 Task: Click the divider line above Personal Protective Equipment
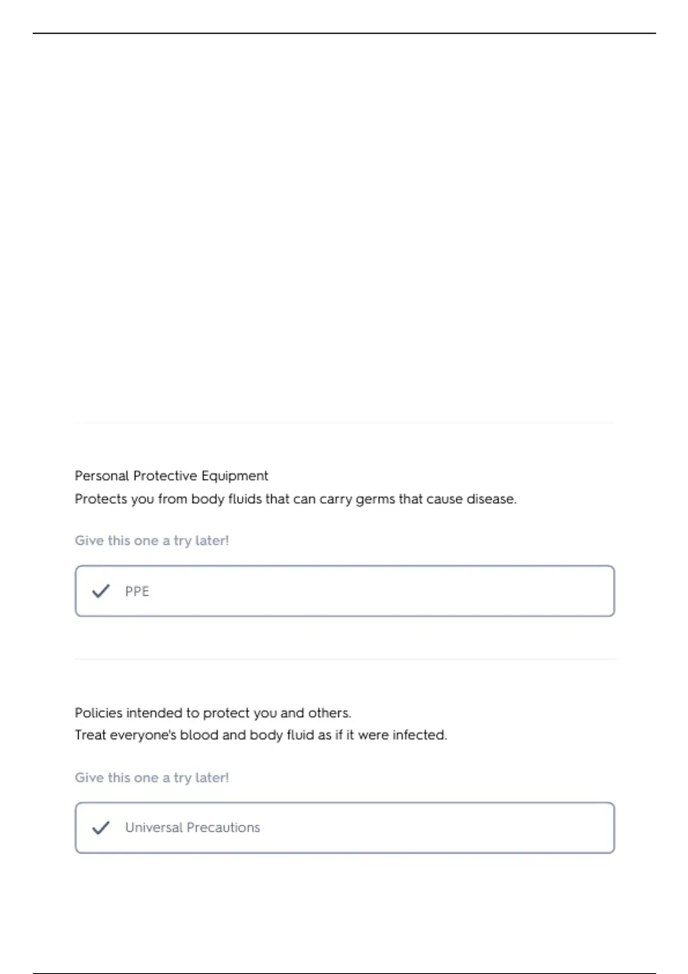[x=345, y=423]
